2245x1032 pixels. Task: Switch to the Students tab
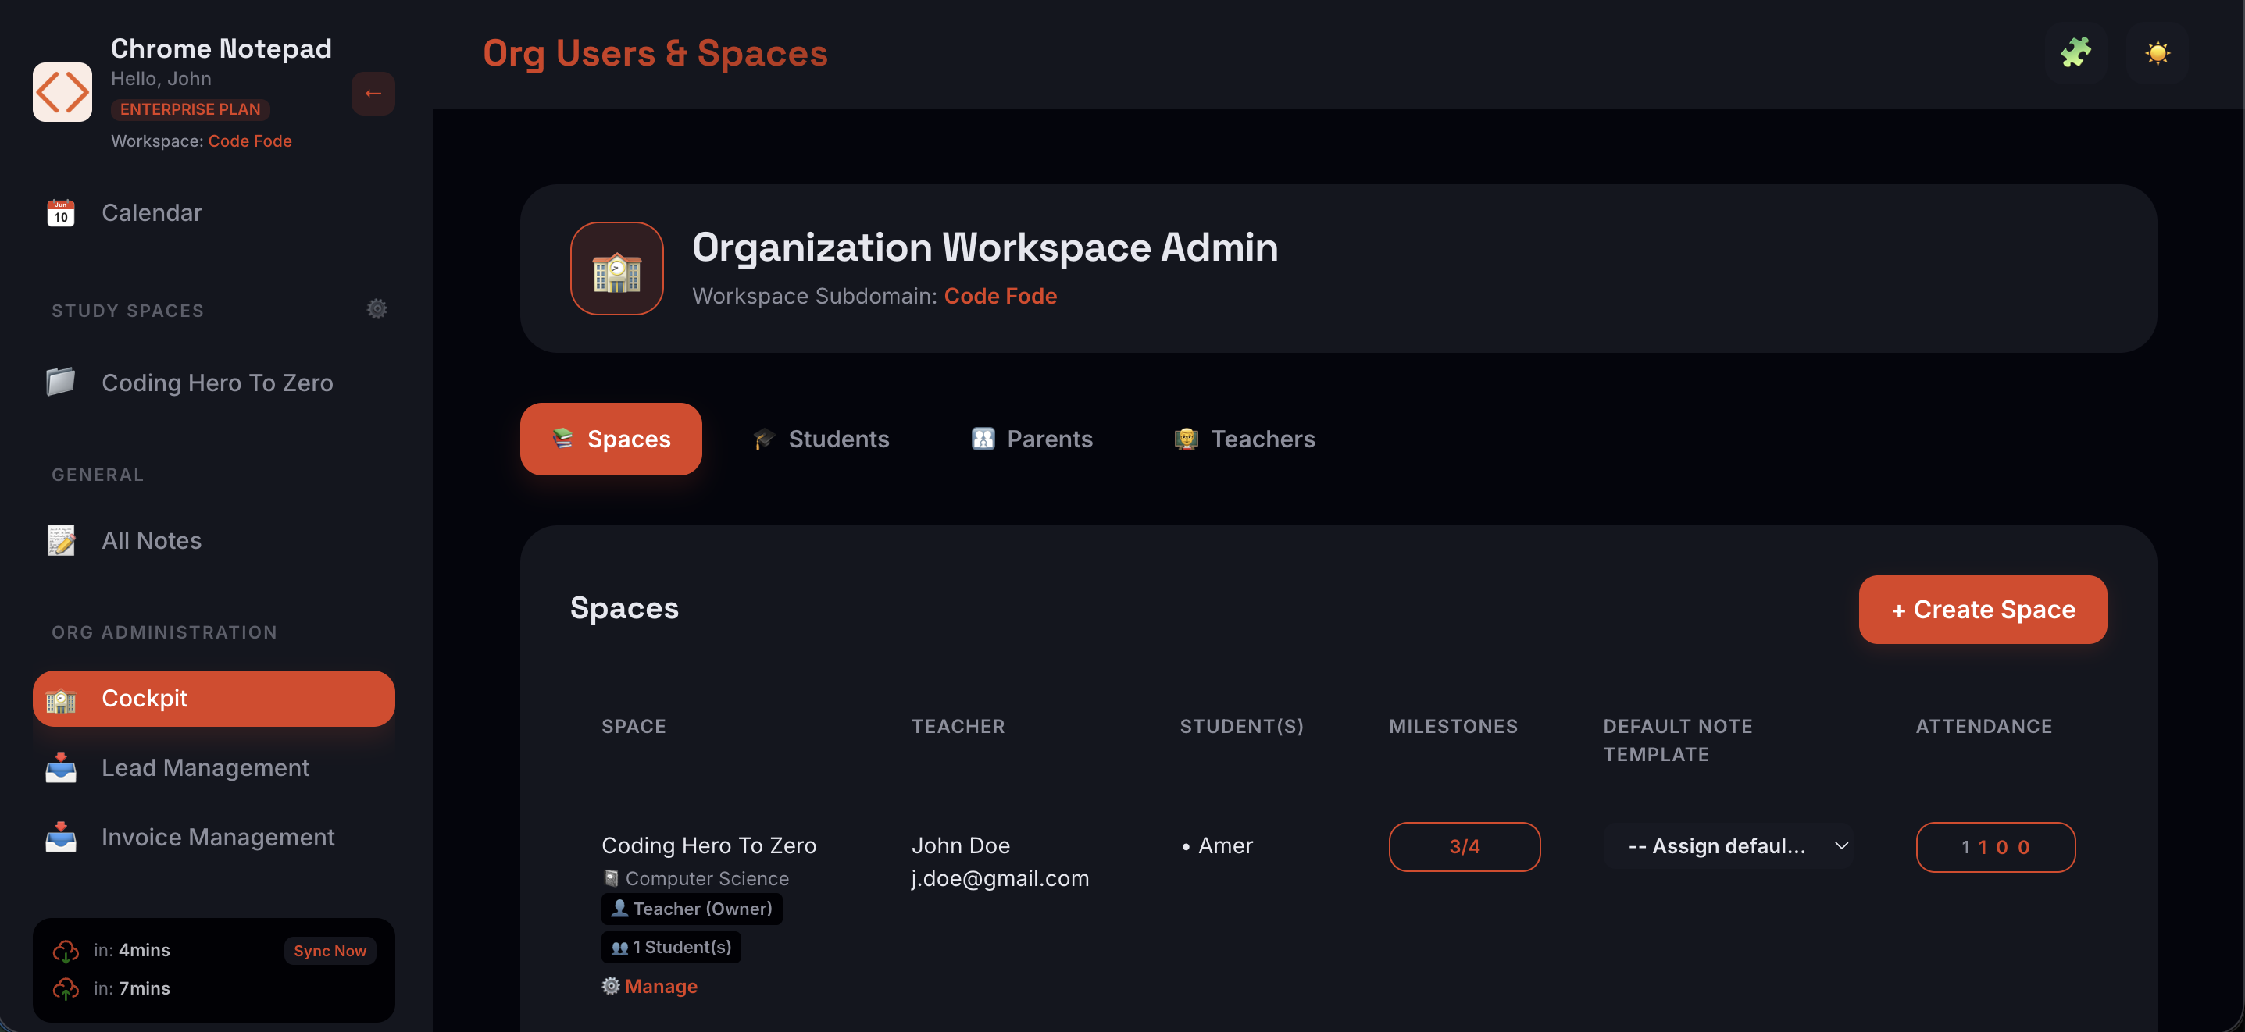[821, 438]
